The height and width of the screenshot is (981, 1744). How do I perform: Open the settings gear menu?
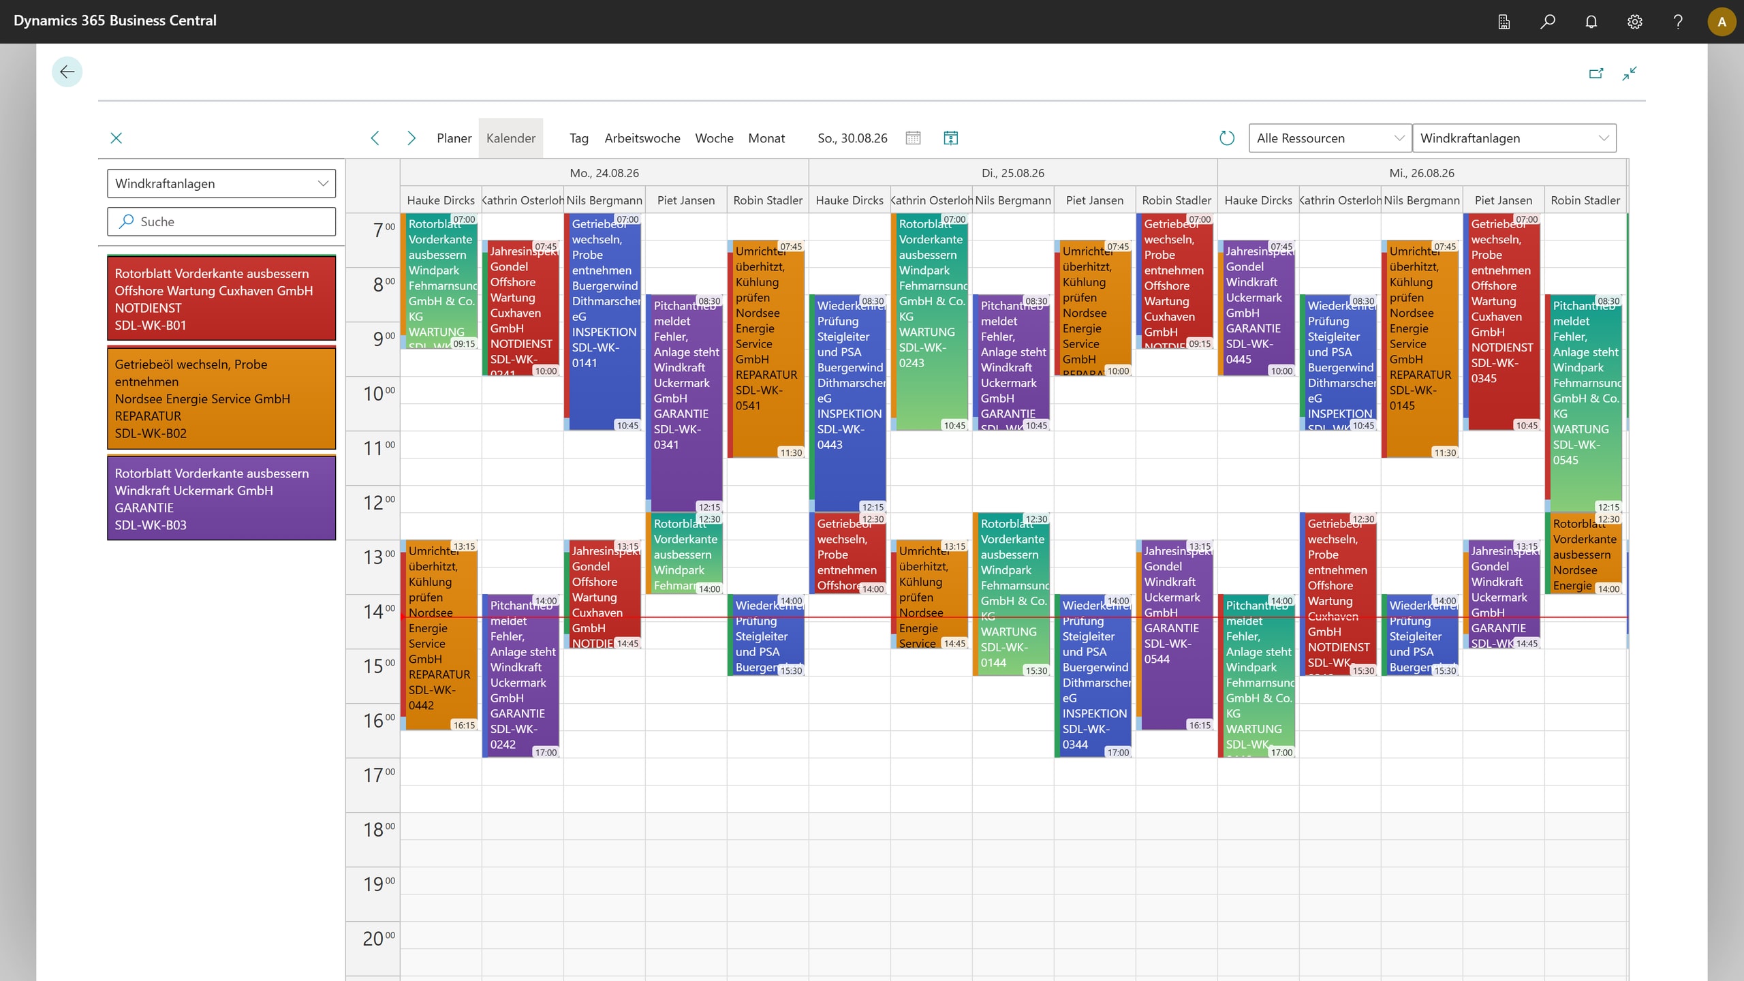(1634, 22)
